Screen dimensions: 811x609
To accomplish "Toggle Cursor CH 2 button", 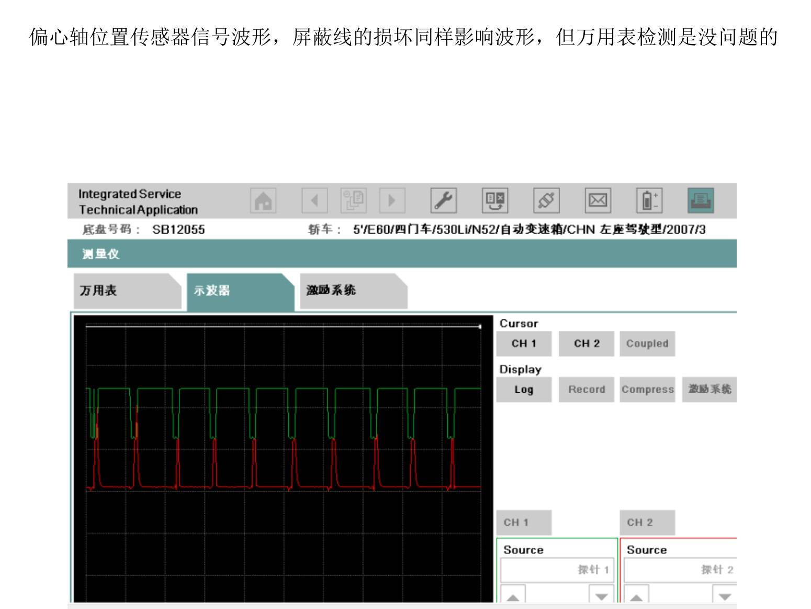I will 586,344.
